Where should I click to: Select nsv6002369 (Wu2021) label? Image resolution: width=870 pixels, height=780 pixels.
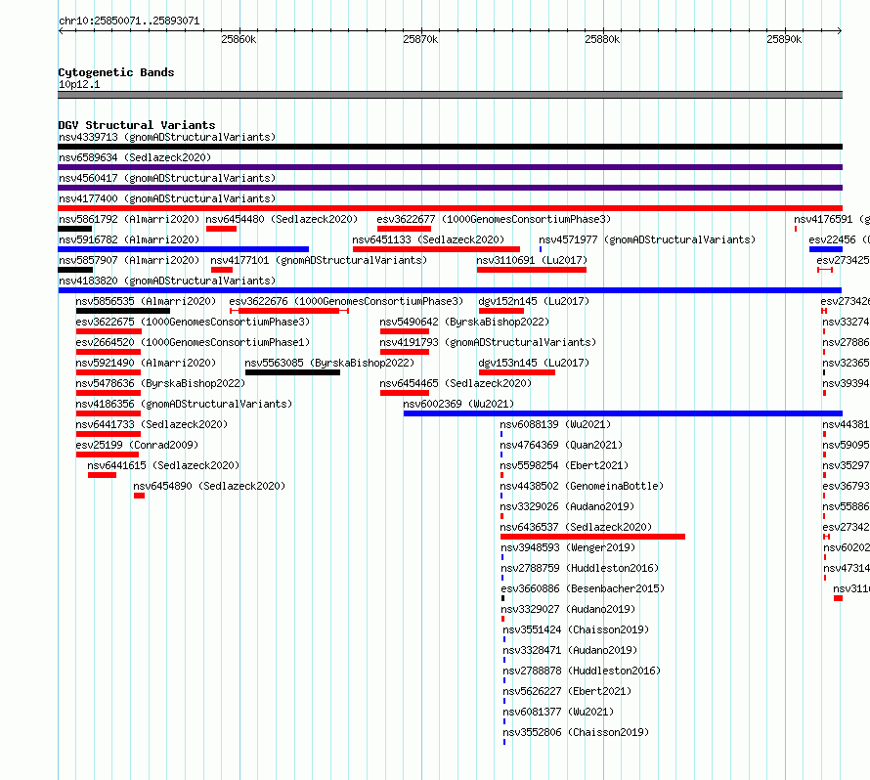pyautogui.click(x=458, y=404)
